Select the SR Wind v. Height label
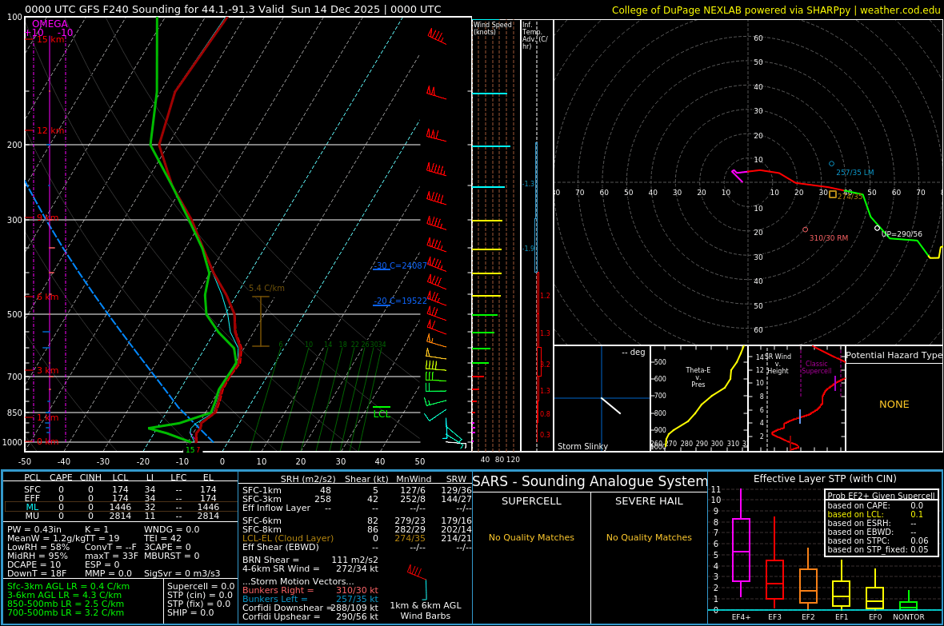Image resolution: width=944 pixels, height=626 pixels. click(778, 364)
